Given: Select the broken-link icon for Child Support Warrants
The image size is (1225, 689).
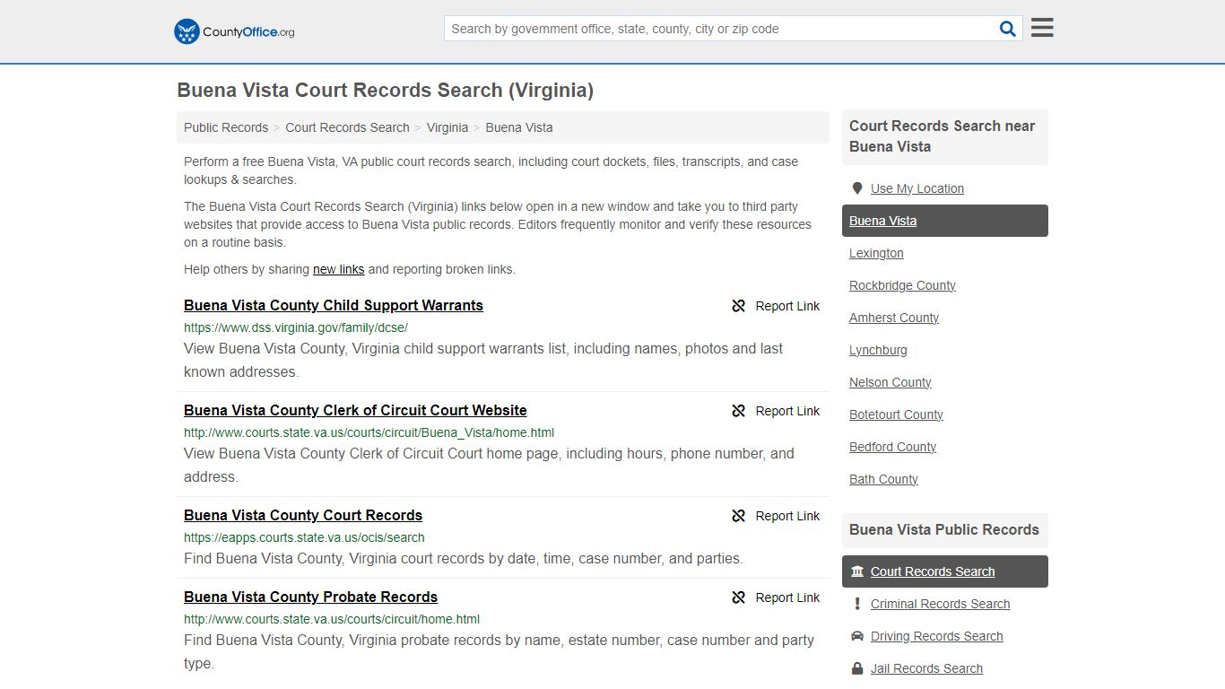Looking at the screenshot, I should tap(738, 306).
